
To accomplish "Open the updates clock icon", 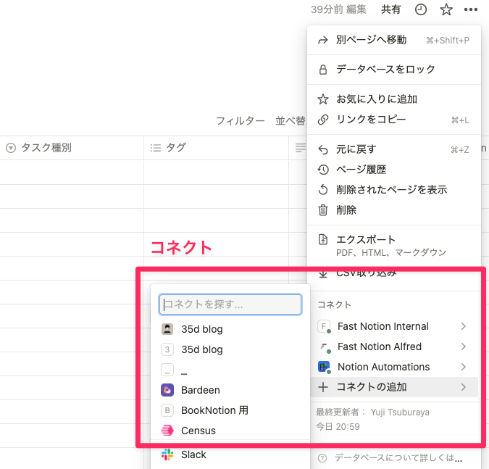I will pyautogui.click(x=420, y=9).
